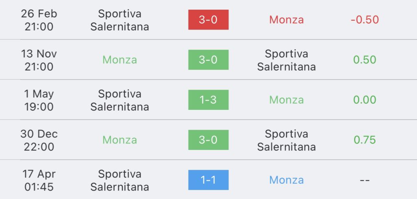The width and height of the screenshot is (417, 199).
Task: Open the 1-3 green score badge
Action: coord(208,100)
